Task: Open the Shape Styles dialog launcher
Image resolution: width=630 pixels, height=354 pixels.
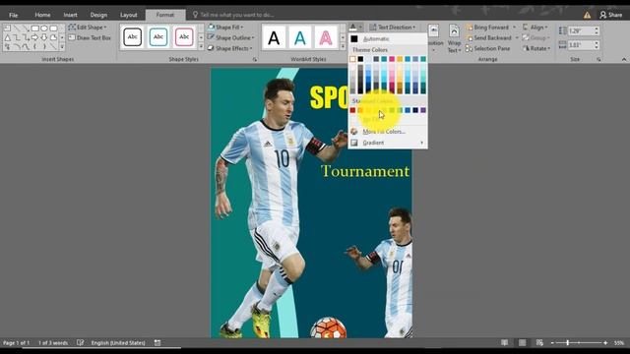Action: (255, 59)
